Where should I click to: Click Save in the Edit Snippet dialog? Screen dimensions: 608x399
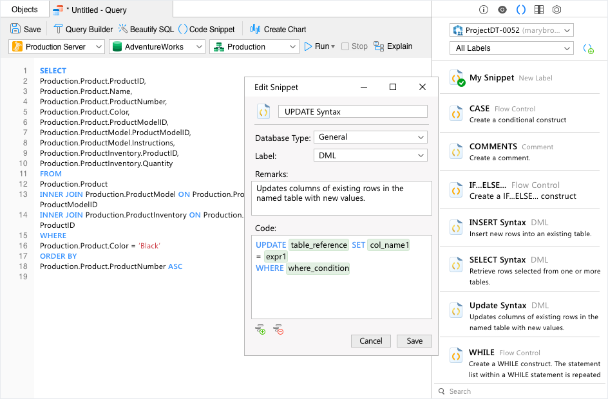(414, 341)
